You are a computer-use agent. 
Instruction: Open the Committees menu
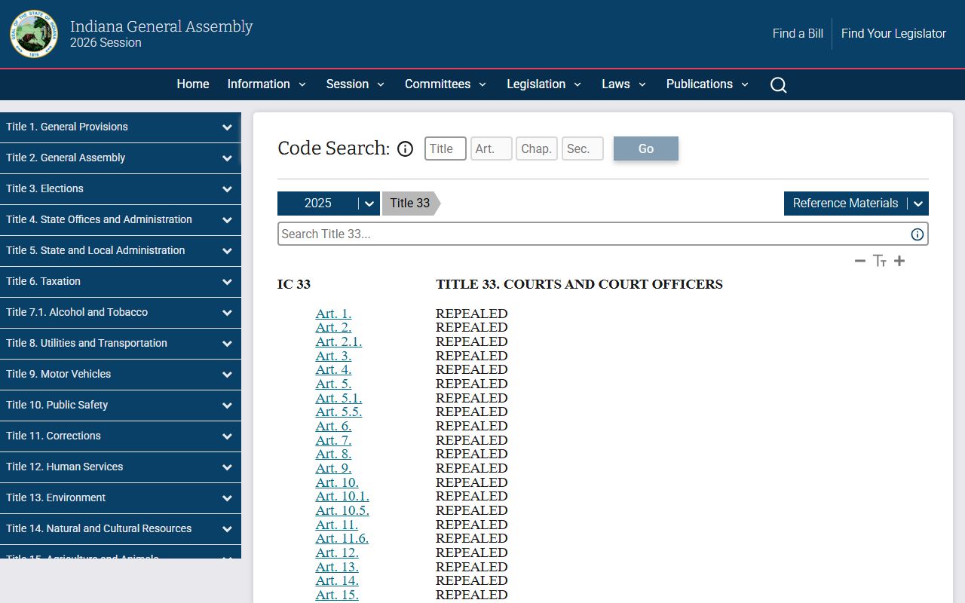coord(446,84)
